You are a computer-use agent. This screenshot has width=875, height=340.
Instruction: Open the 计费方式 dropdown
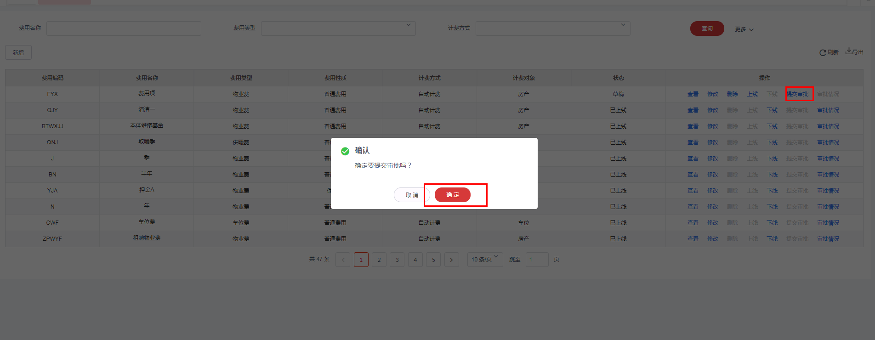553,28
